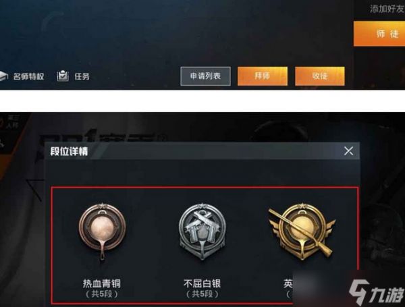Click the 第三人称 perspective indicator

(x=9, y=122)
